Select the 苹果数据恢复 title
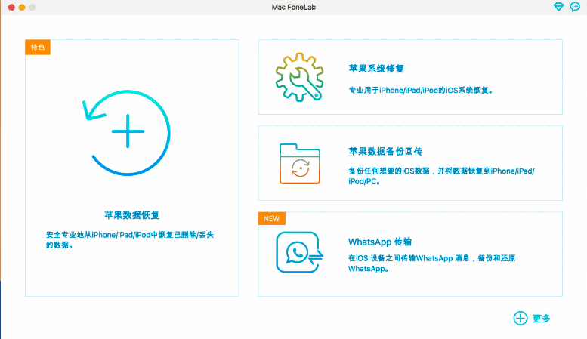Viewport: 587px width, 339px height. (131, 215)
